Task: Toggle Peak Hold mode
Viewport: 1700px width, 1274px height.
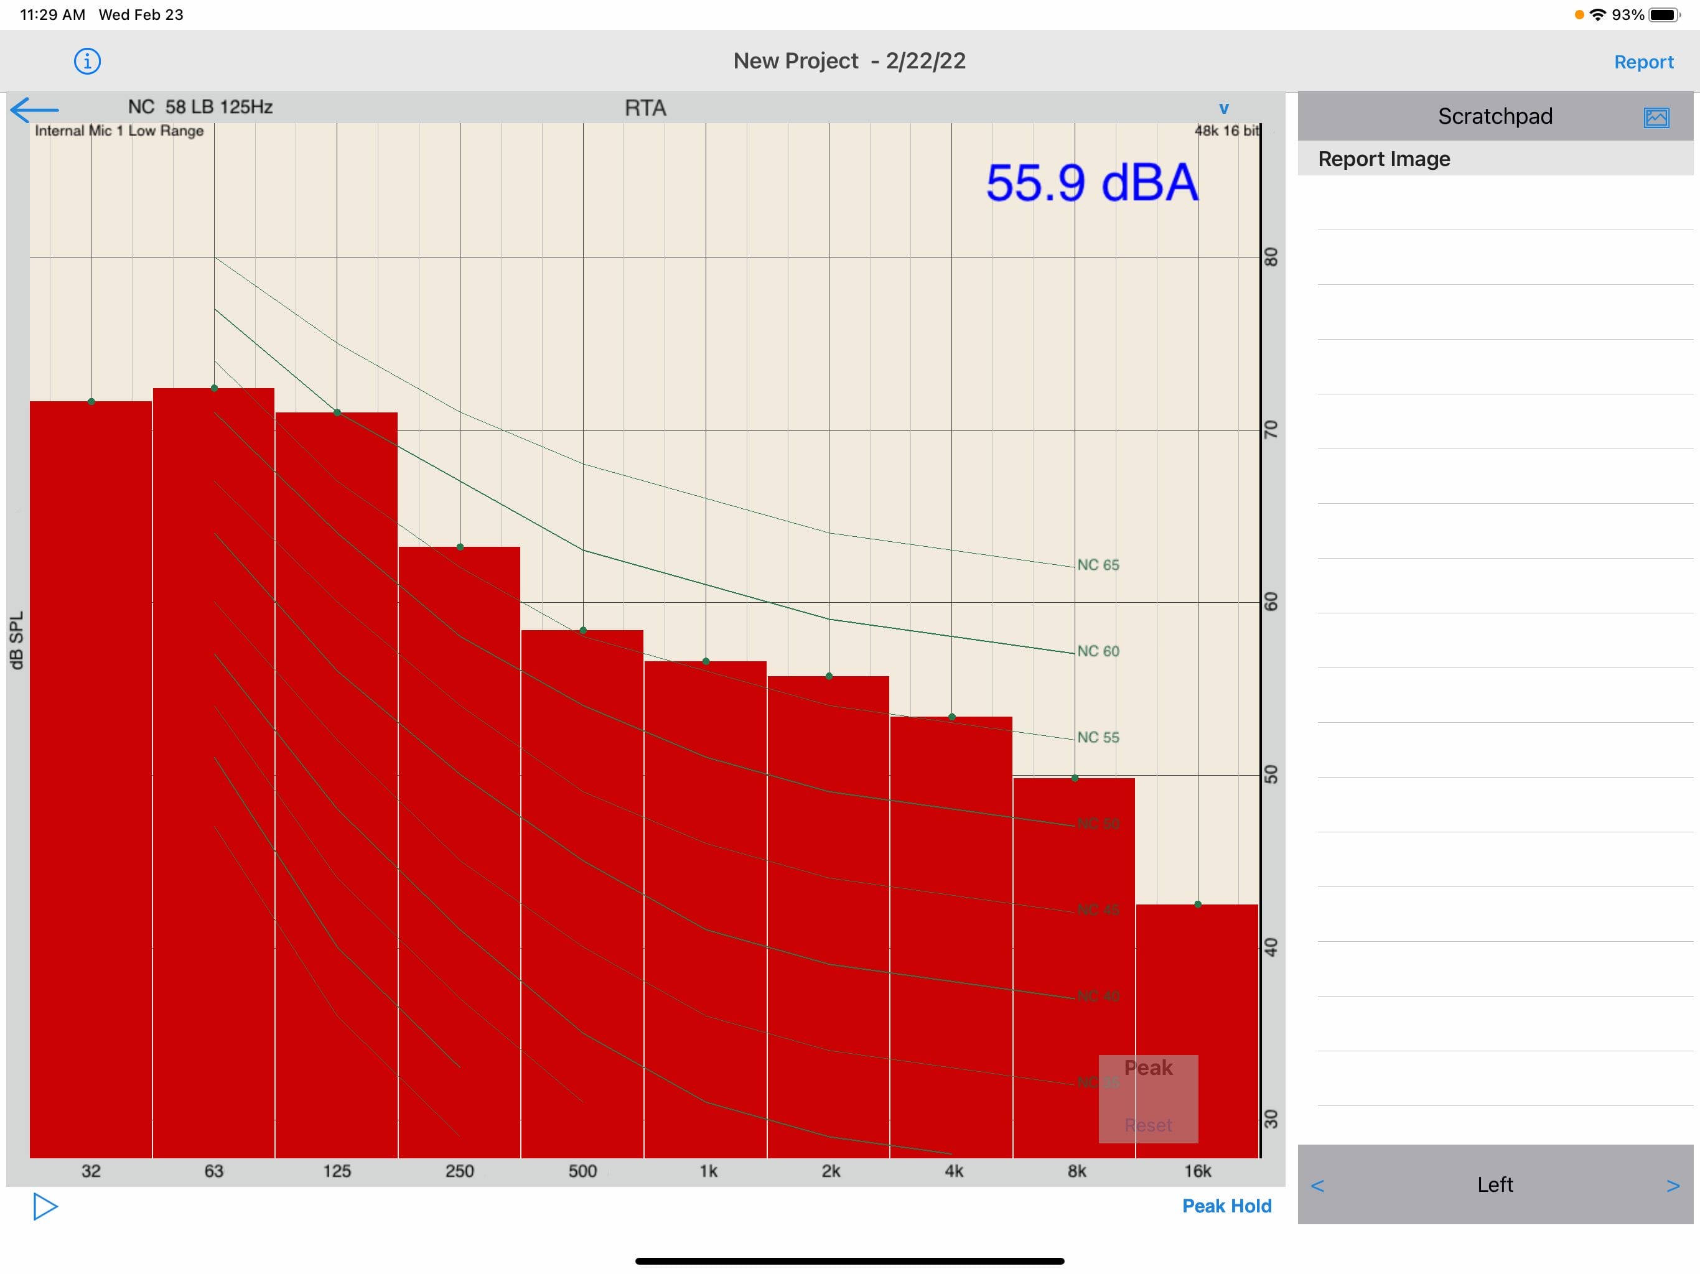Action: point(1226,1206)
